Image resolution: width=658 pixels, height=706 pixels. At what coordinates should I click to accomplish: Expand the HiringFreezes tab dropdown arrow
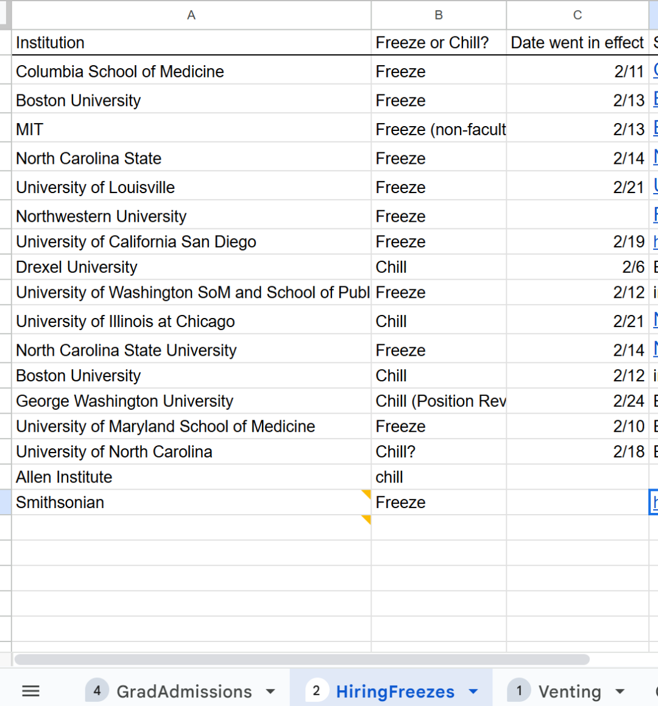(473, 691)
